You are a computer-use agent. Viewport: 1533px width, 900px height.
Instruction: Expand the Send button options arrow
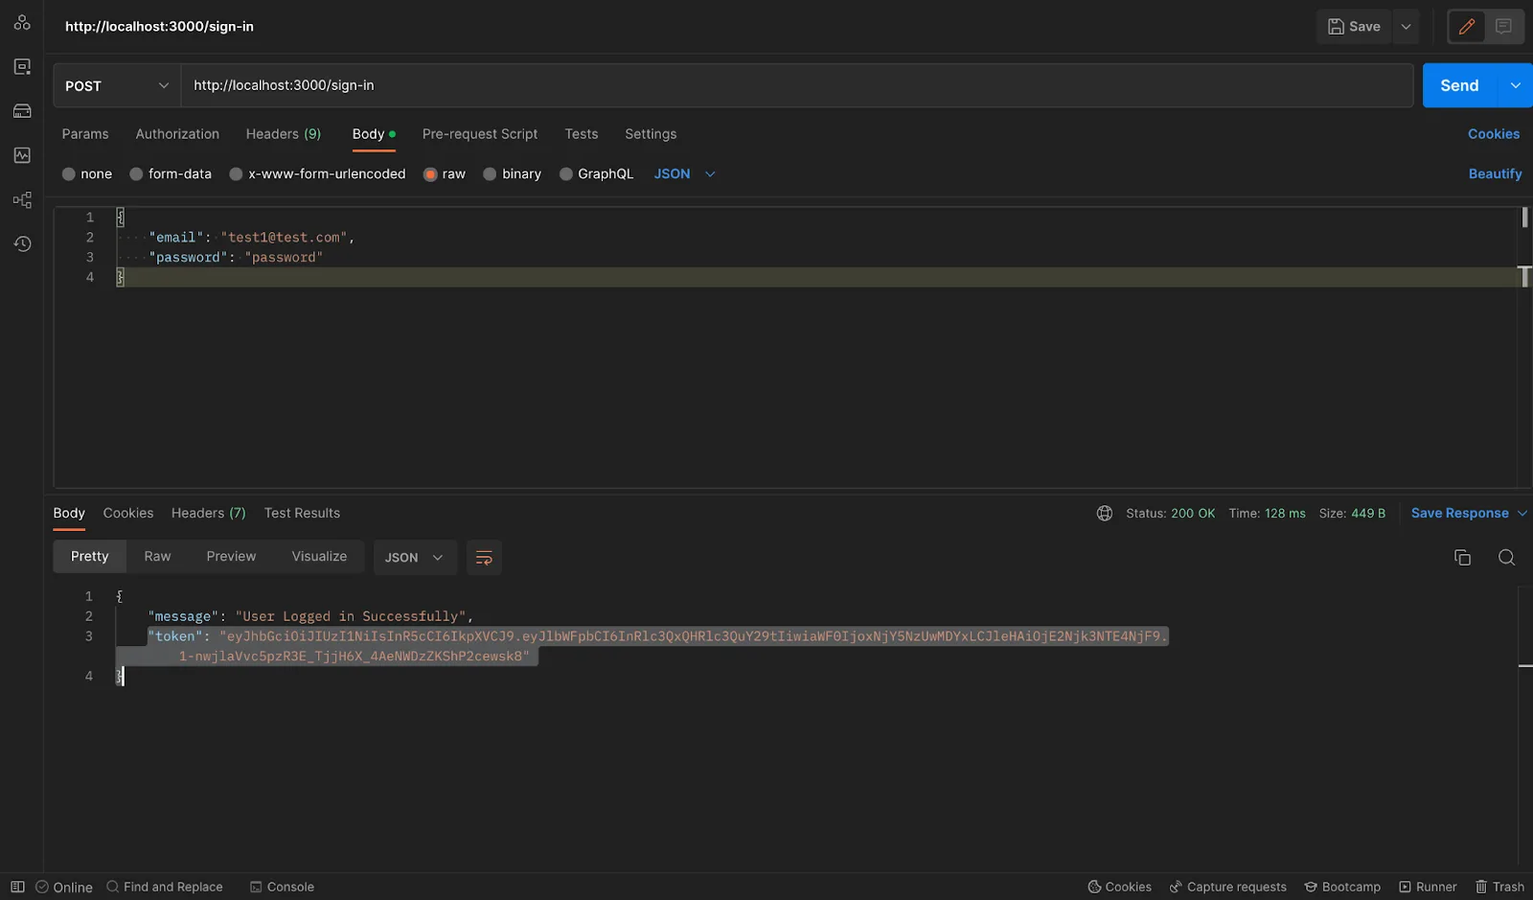1515,85
